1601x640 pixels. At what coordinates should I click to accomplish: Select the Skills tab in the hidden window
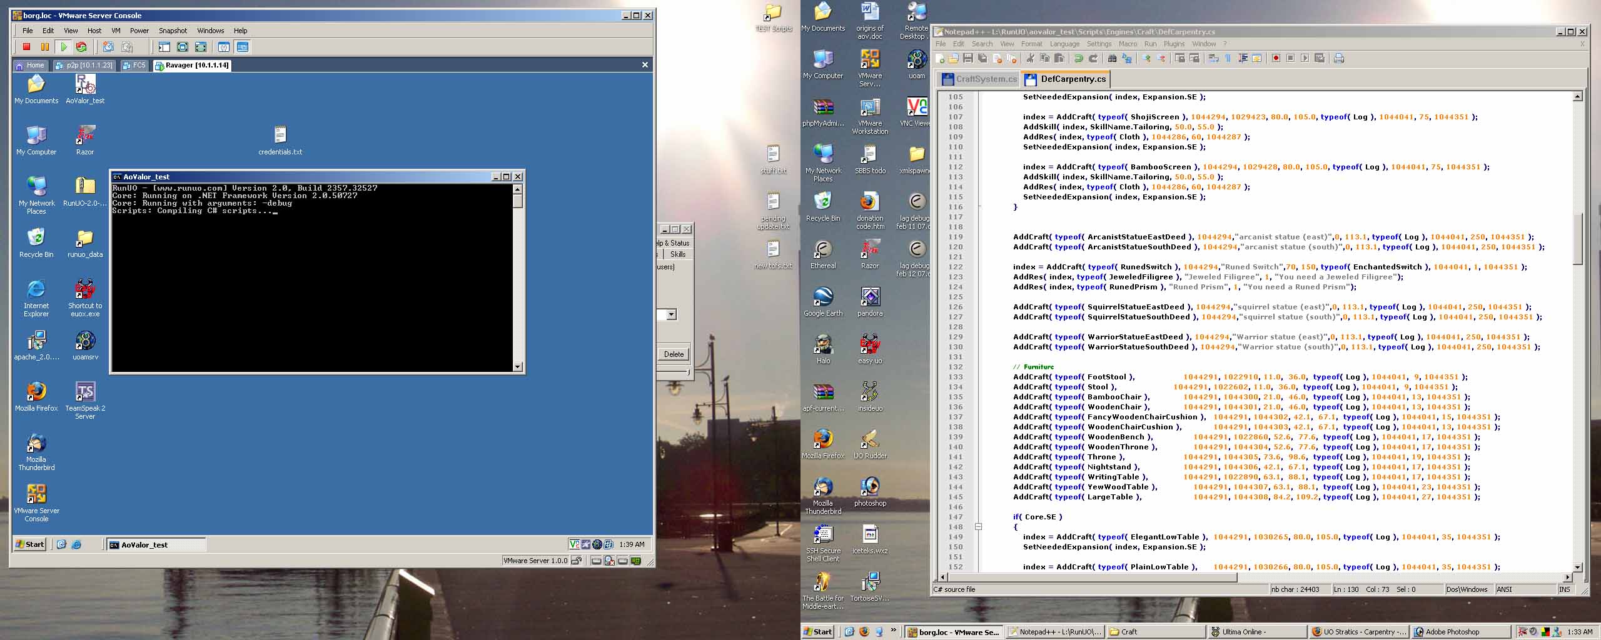click(x=677, y=254)
